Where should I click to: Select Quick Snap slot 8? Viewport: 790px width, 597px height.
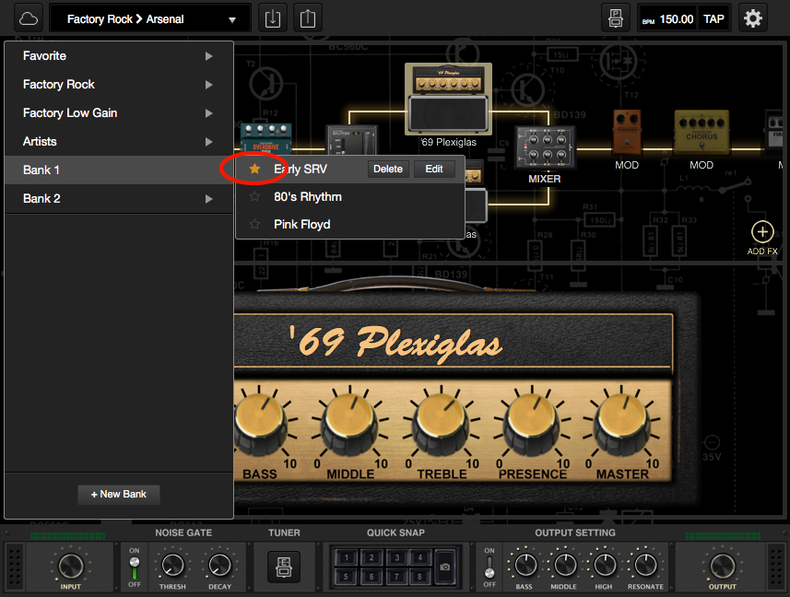coord(420,577)
